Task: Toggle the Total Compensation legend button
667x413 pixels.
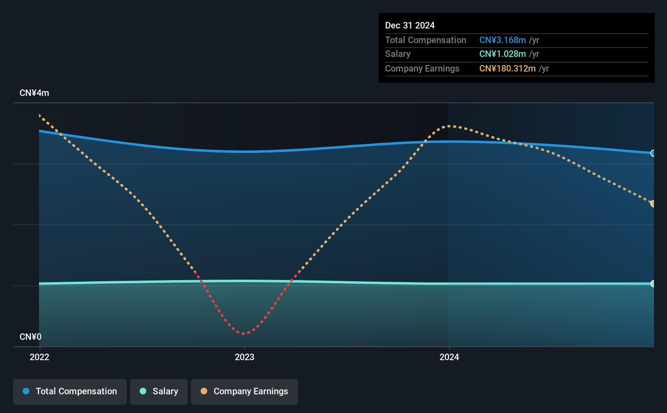Action: tap(70, 391)
